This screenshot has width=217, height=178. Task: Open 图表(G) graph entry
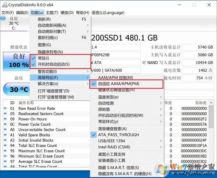pos(60,45)
